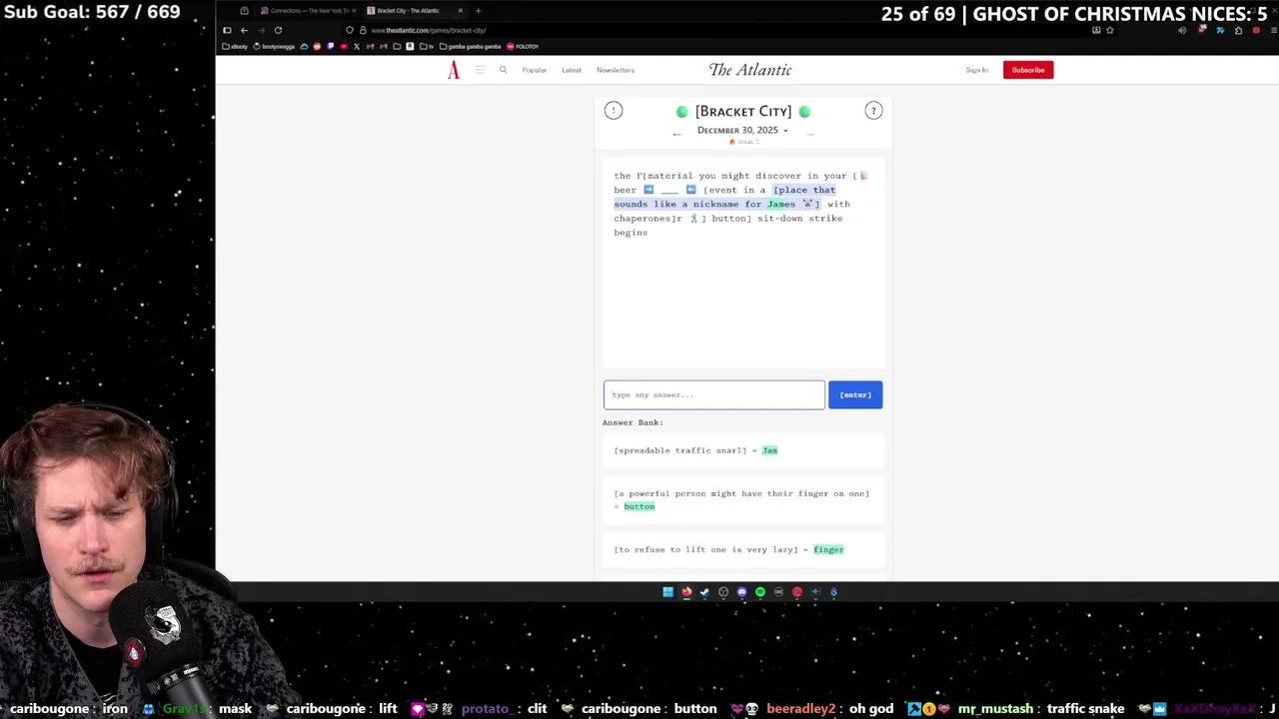Go to previous puzzle with left arrow

point(676,133)
